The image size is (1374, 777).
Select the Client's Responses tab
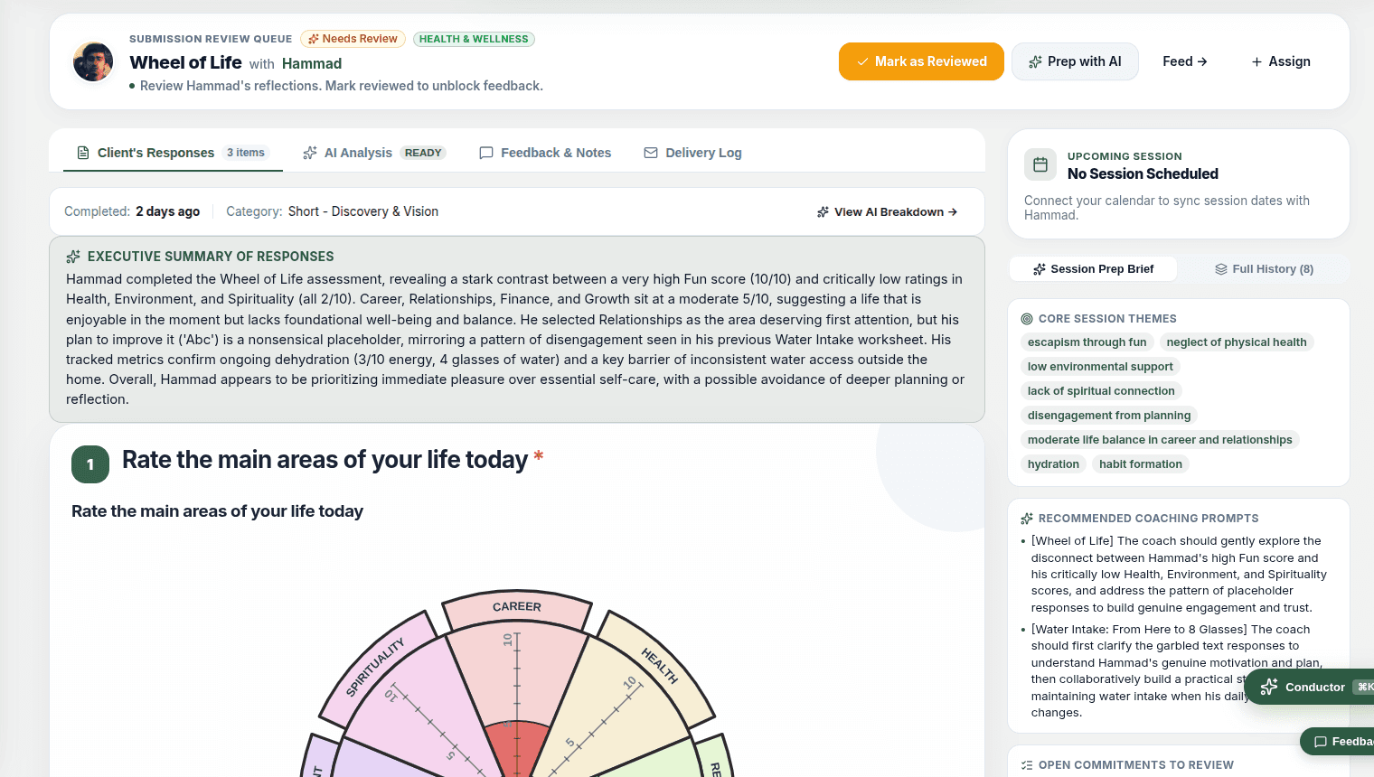[x=173, y=153]
